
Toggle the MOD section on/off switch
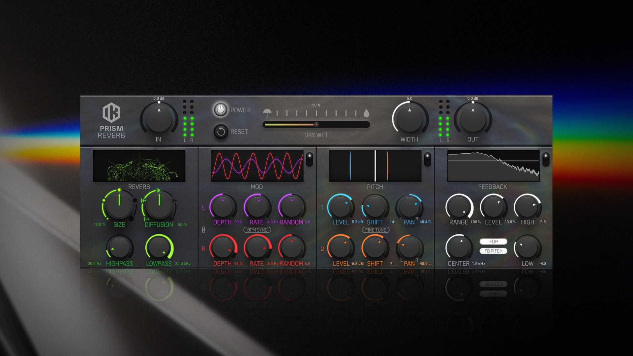309,159
